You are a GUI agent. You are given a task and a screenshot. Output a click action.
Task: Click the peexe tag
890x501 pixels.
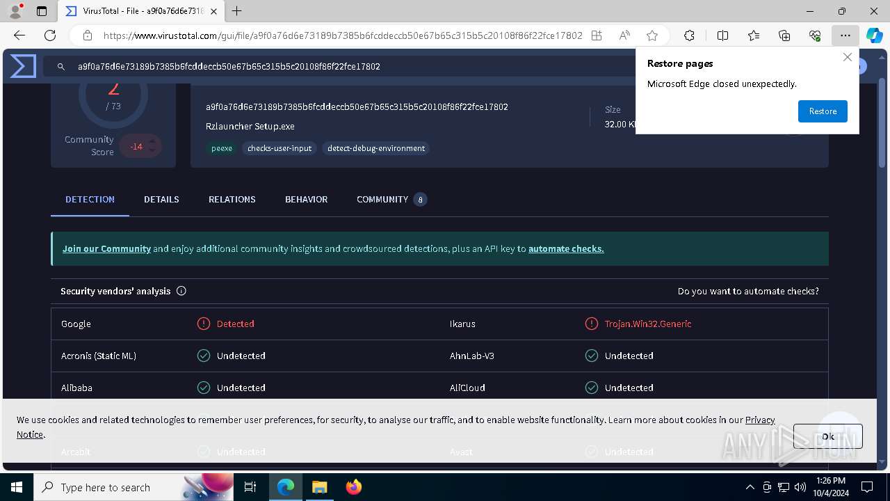[x=222, y=148]
